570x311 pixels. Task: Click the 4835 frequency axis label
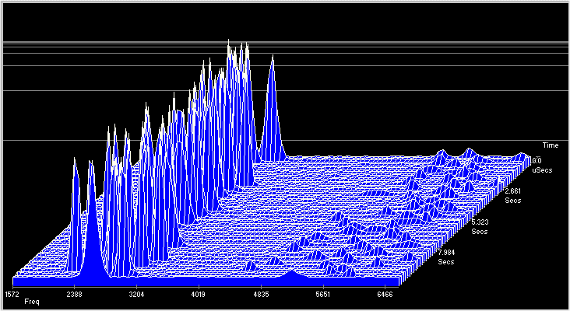[x=261, y=295]
